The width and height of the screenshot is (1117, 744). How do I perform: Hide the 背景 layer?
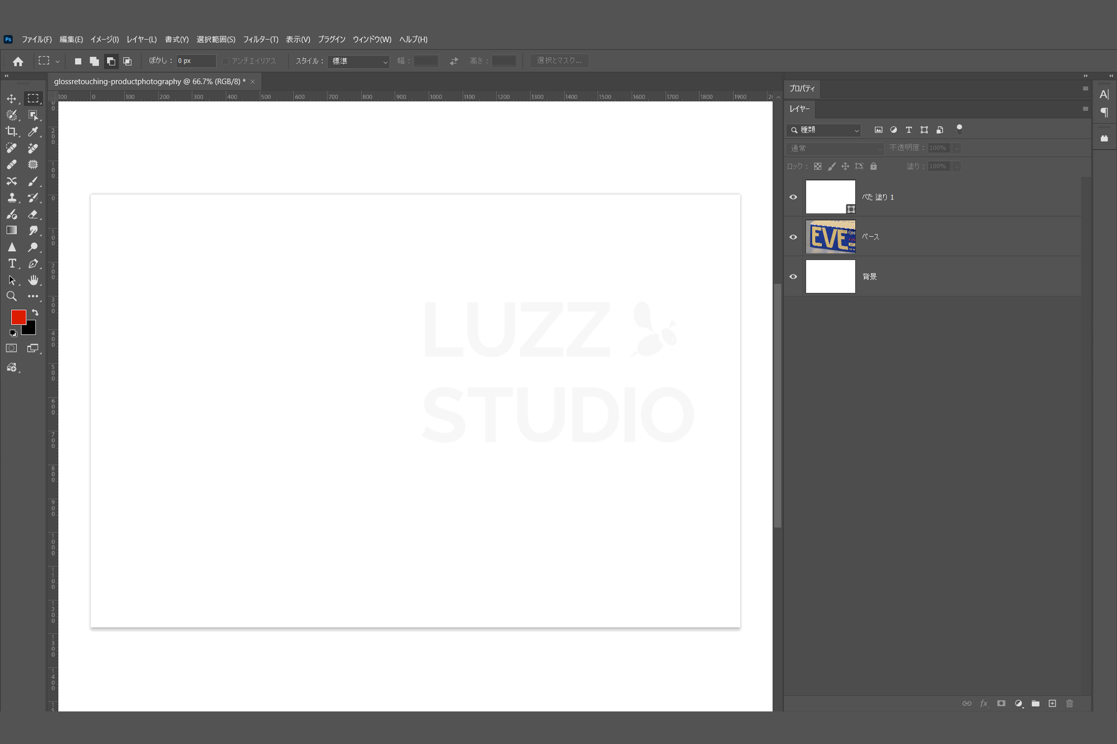tap(793, 277)
